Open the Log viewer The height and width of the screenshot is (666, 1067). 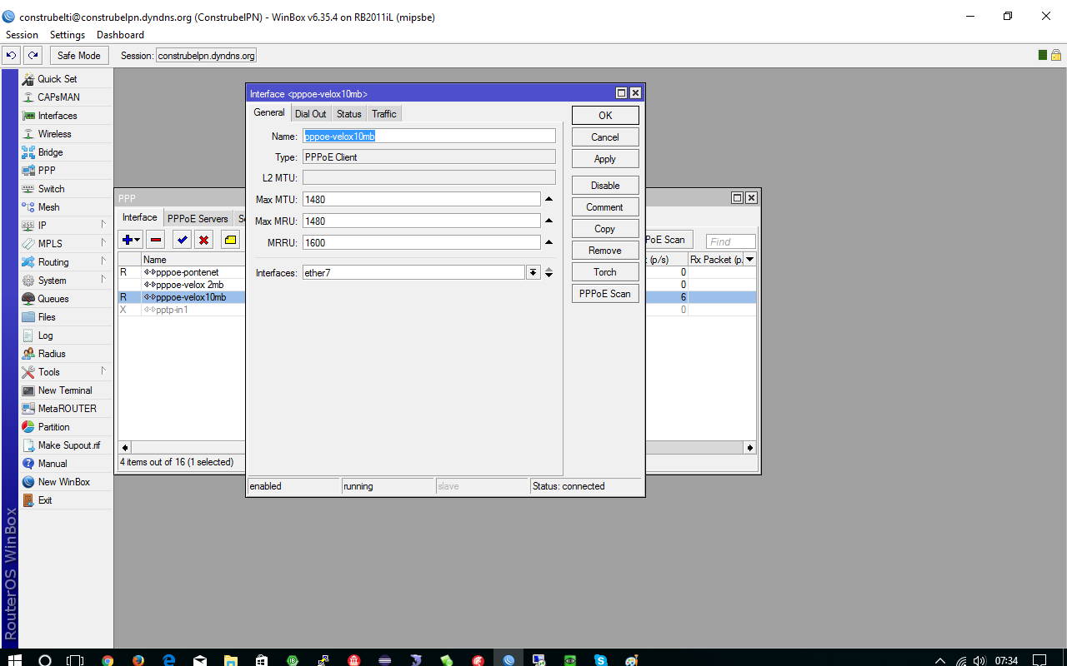coord(45,335)
